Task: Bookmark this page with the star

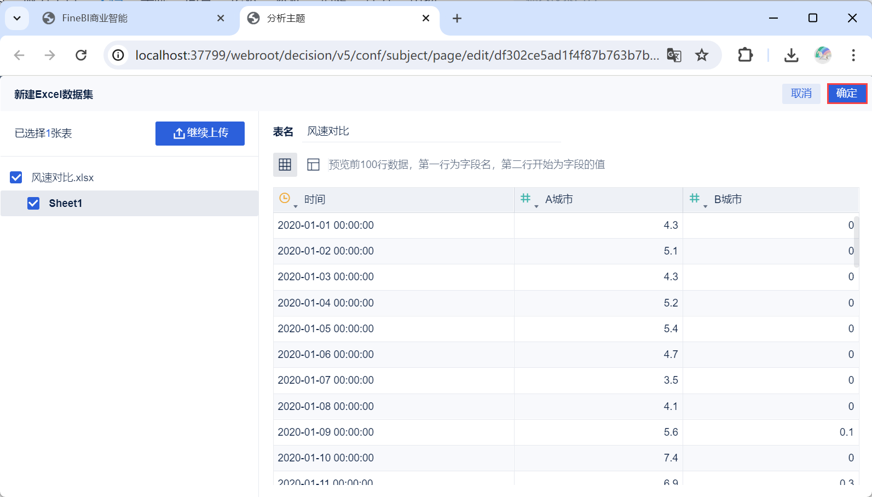Action: coord(702,55)
